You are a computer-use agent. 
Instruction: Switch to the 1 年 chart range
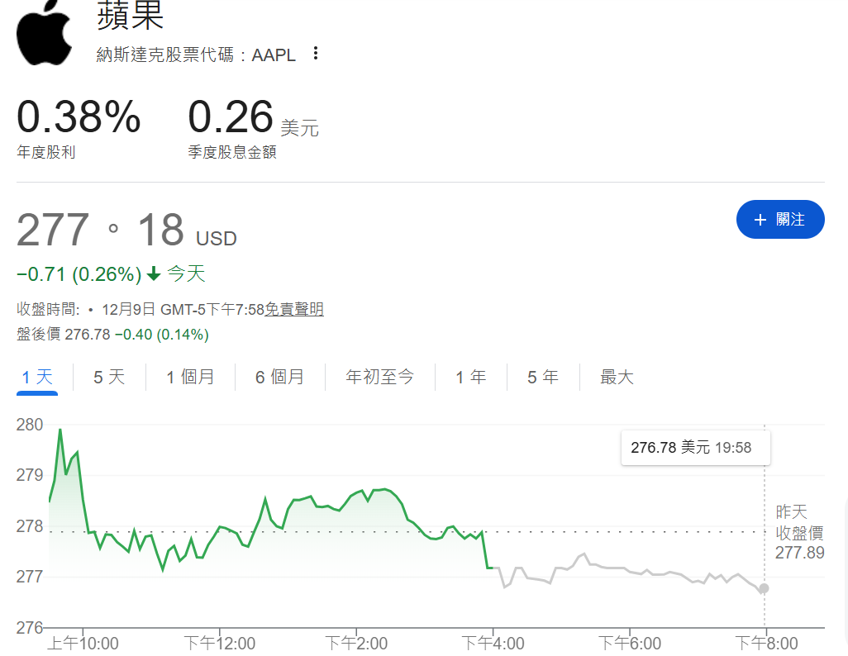(x=469, y=375)
